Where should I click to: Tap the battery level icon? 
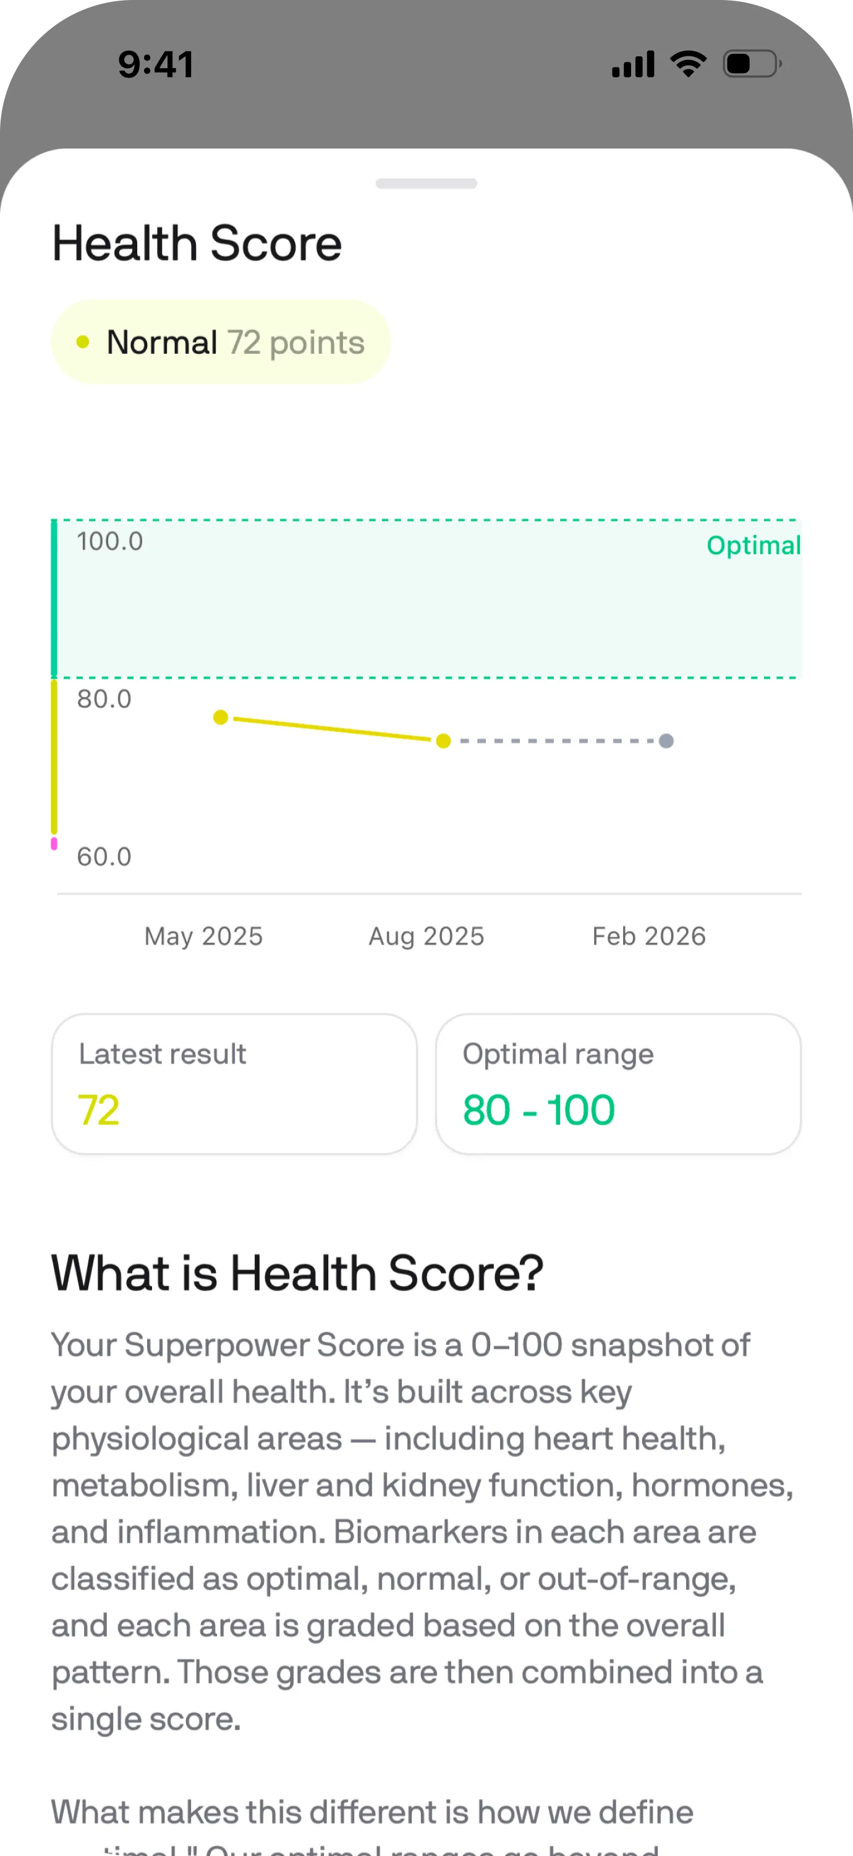tap(752, 64)
